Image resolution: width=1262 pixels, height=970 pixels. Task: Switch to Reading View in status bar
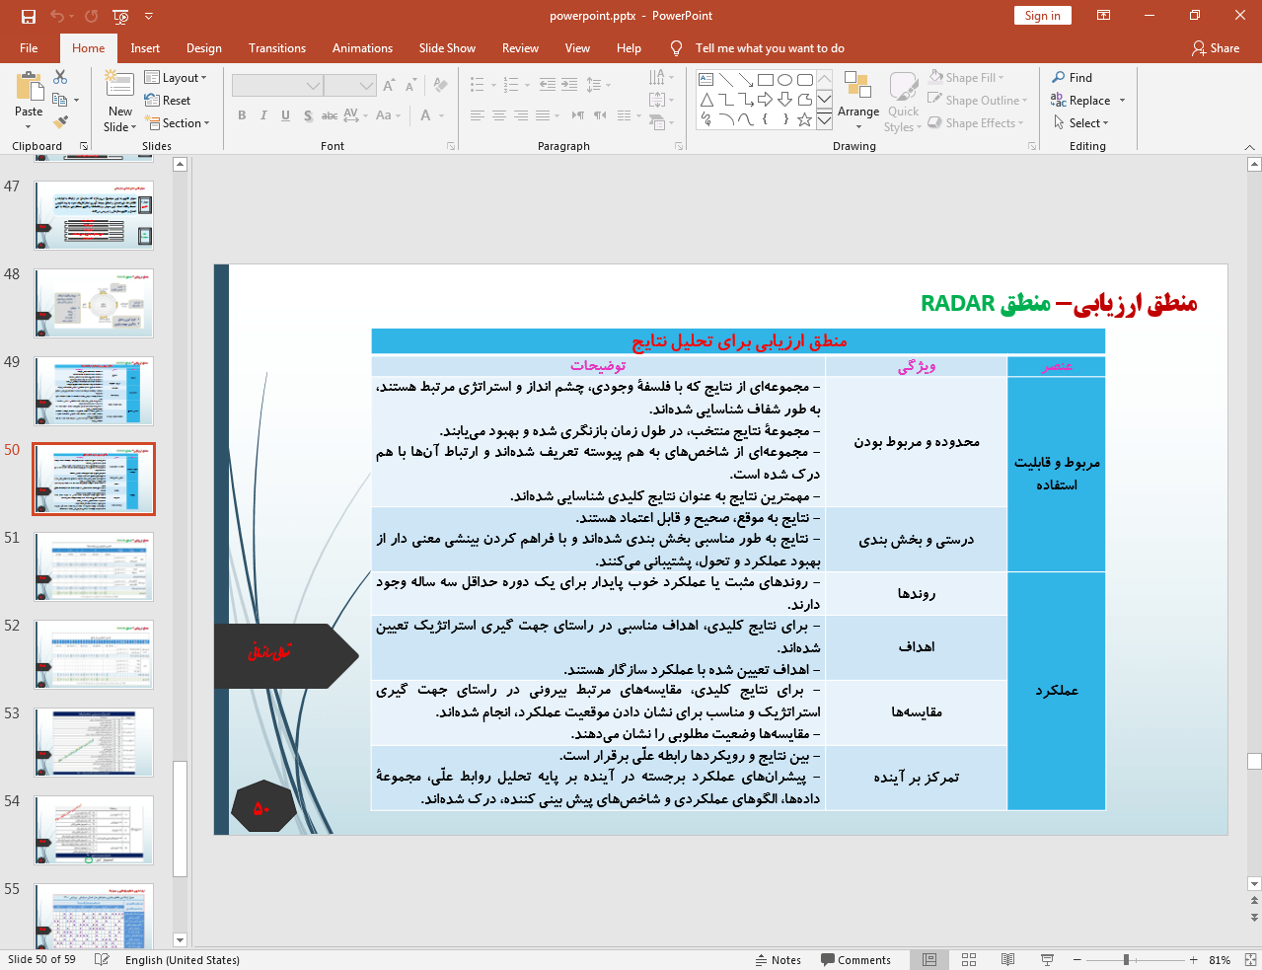pos(1007,959)
